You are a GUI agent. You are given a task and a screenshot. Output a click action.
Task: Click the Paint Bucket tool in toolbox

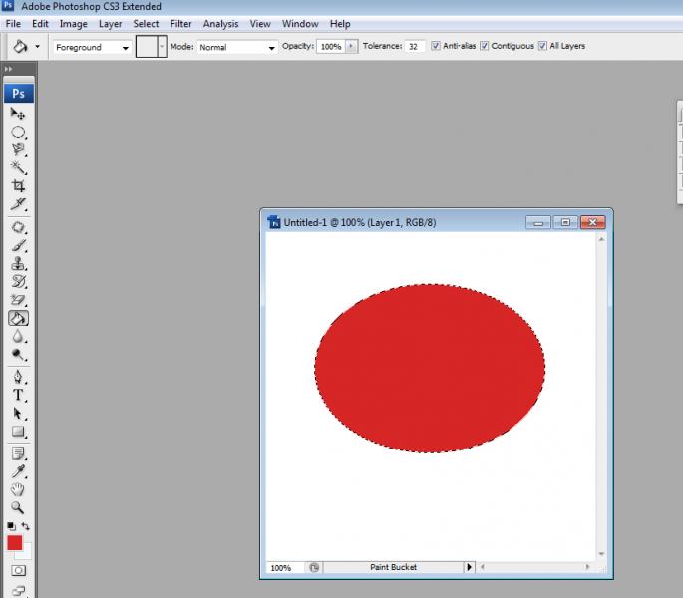point(18,318)
